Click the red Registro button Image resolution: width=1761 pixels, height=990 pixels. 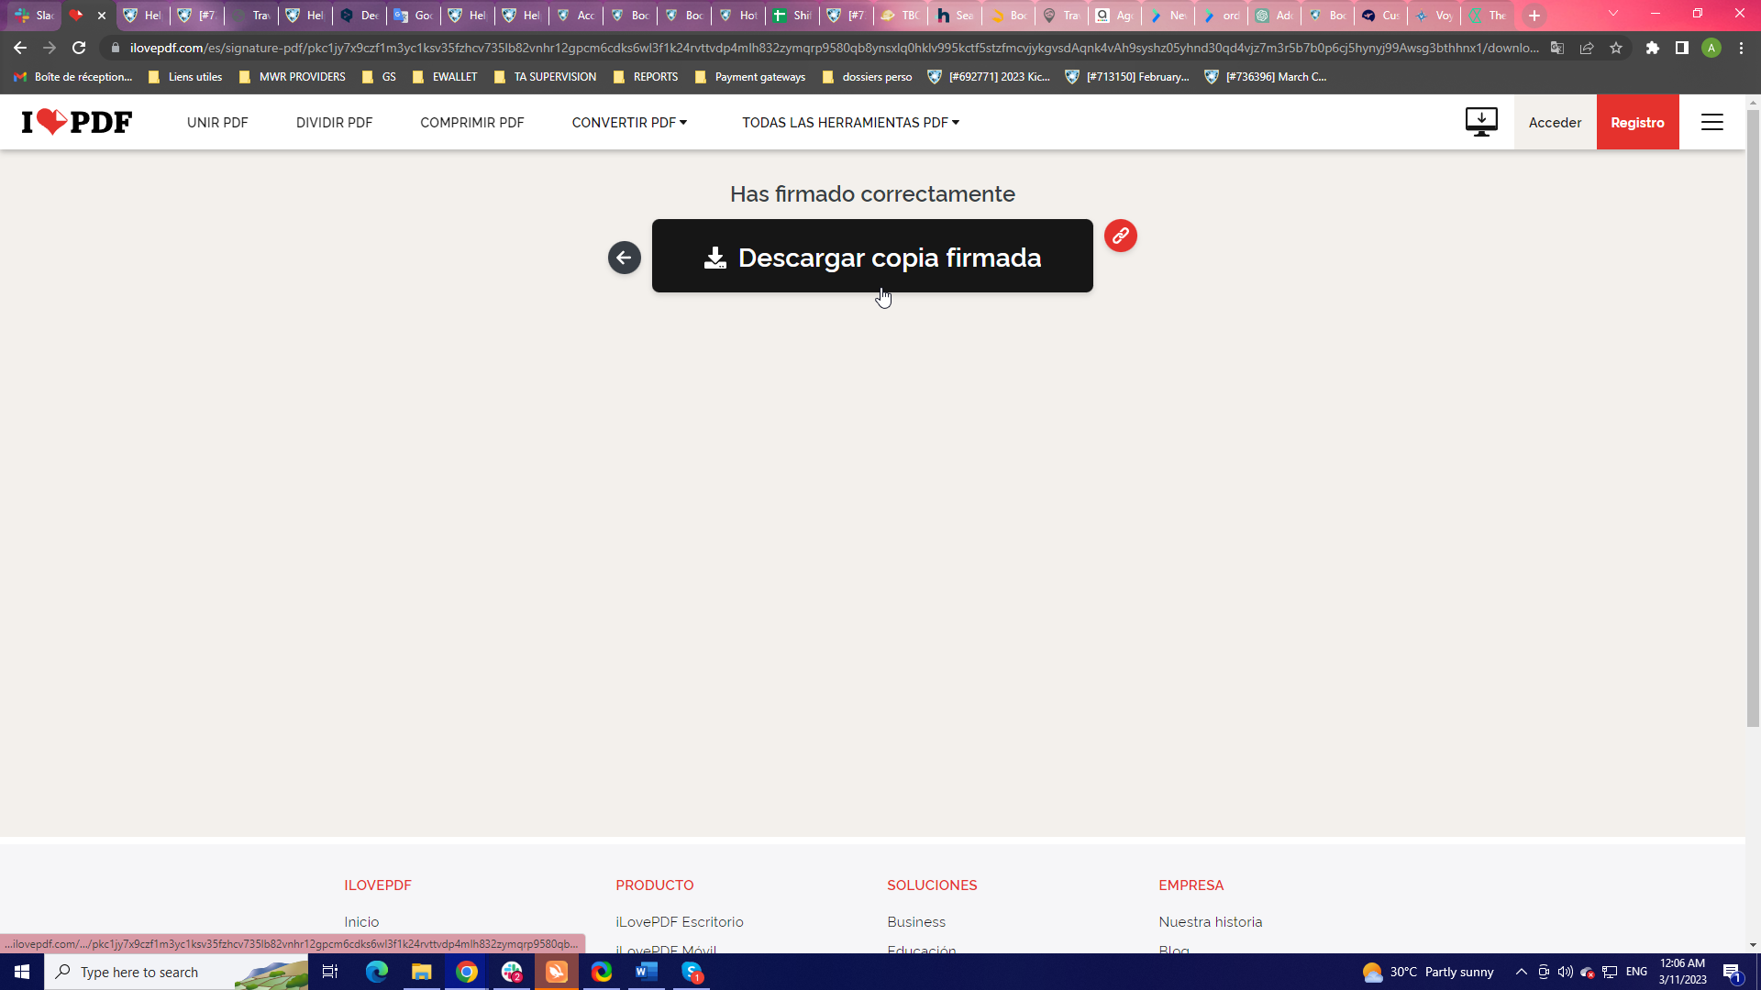(x=1637, y=122)
